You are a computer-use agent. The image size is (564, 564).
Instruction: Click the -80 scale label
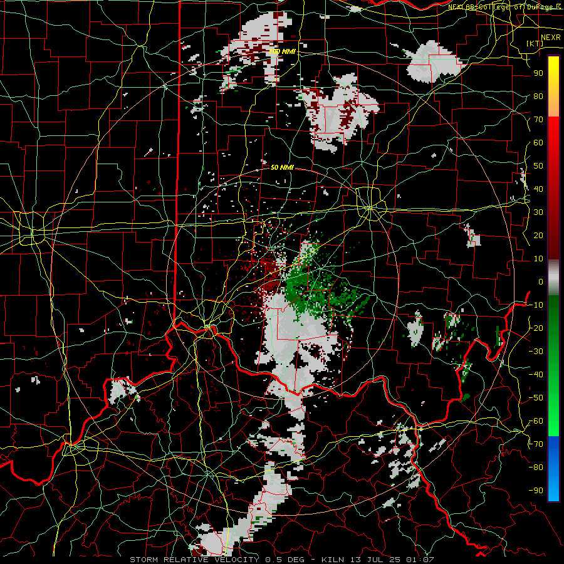coord(536,467)
